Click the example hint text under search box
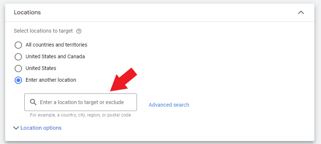Screen dimensions: 321x144 tap(81, 115)
